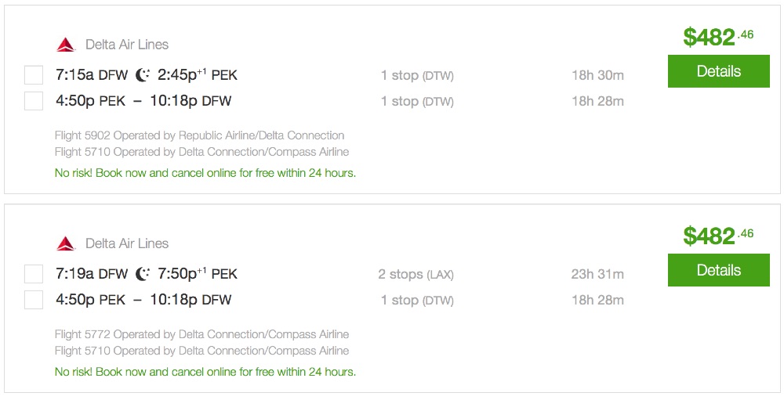Open Details for the 23h 31m itinerary
The width and height of the screenshot is (784, 400).
(718, 270)
